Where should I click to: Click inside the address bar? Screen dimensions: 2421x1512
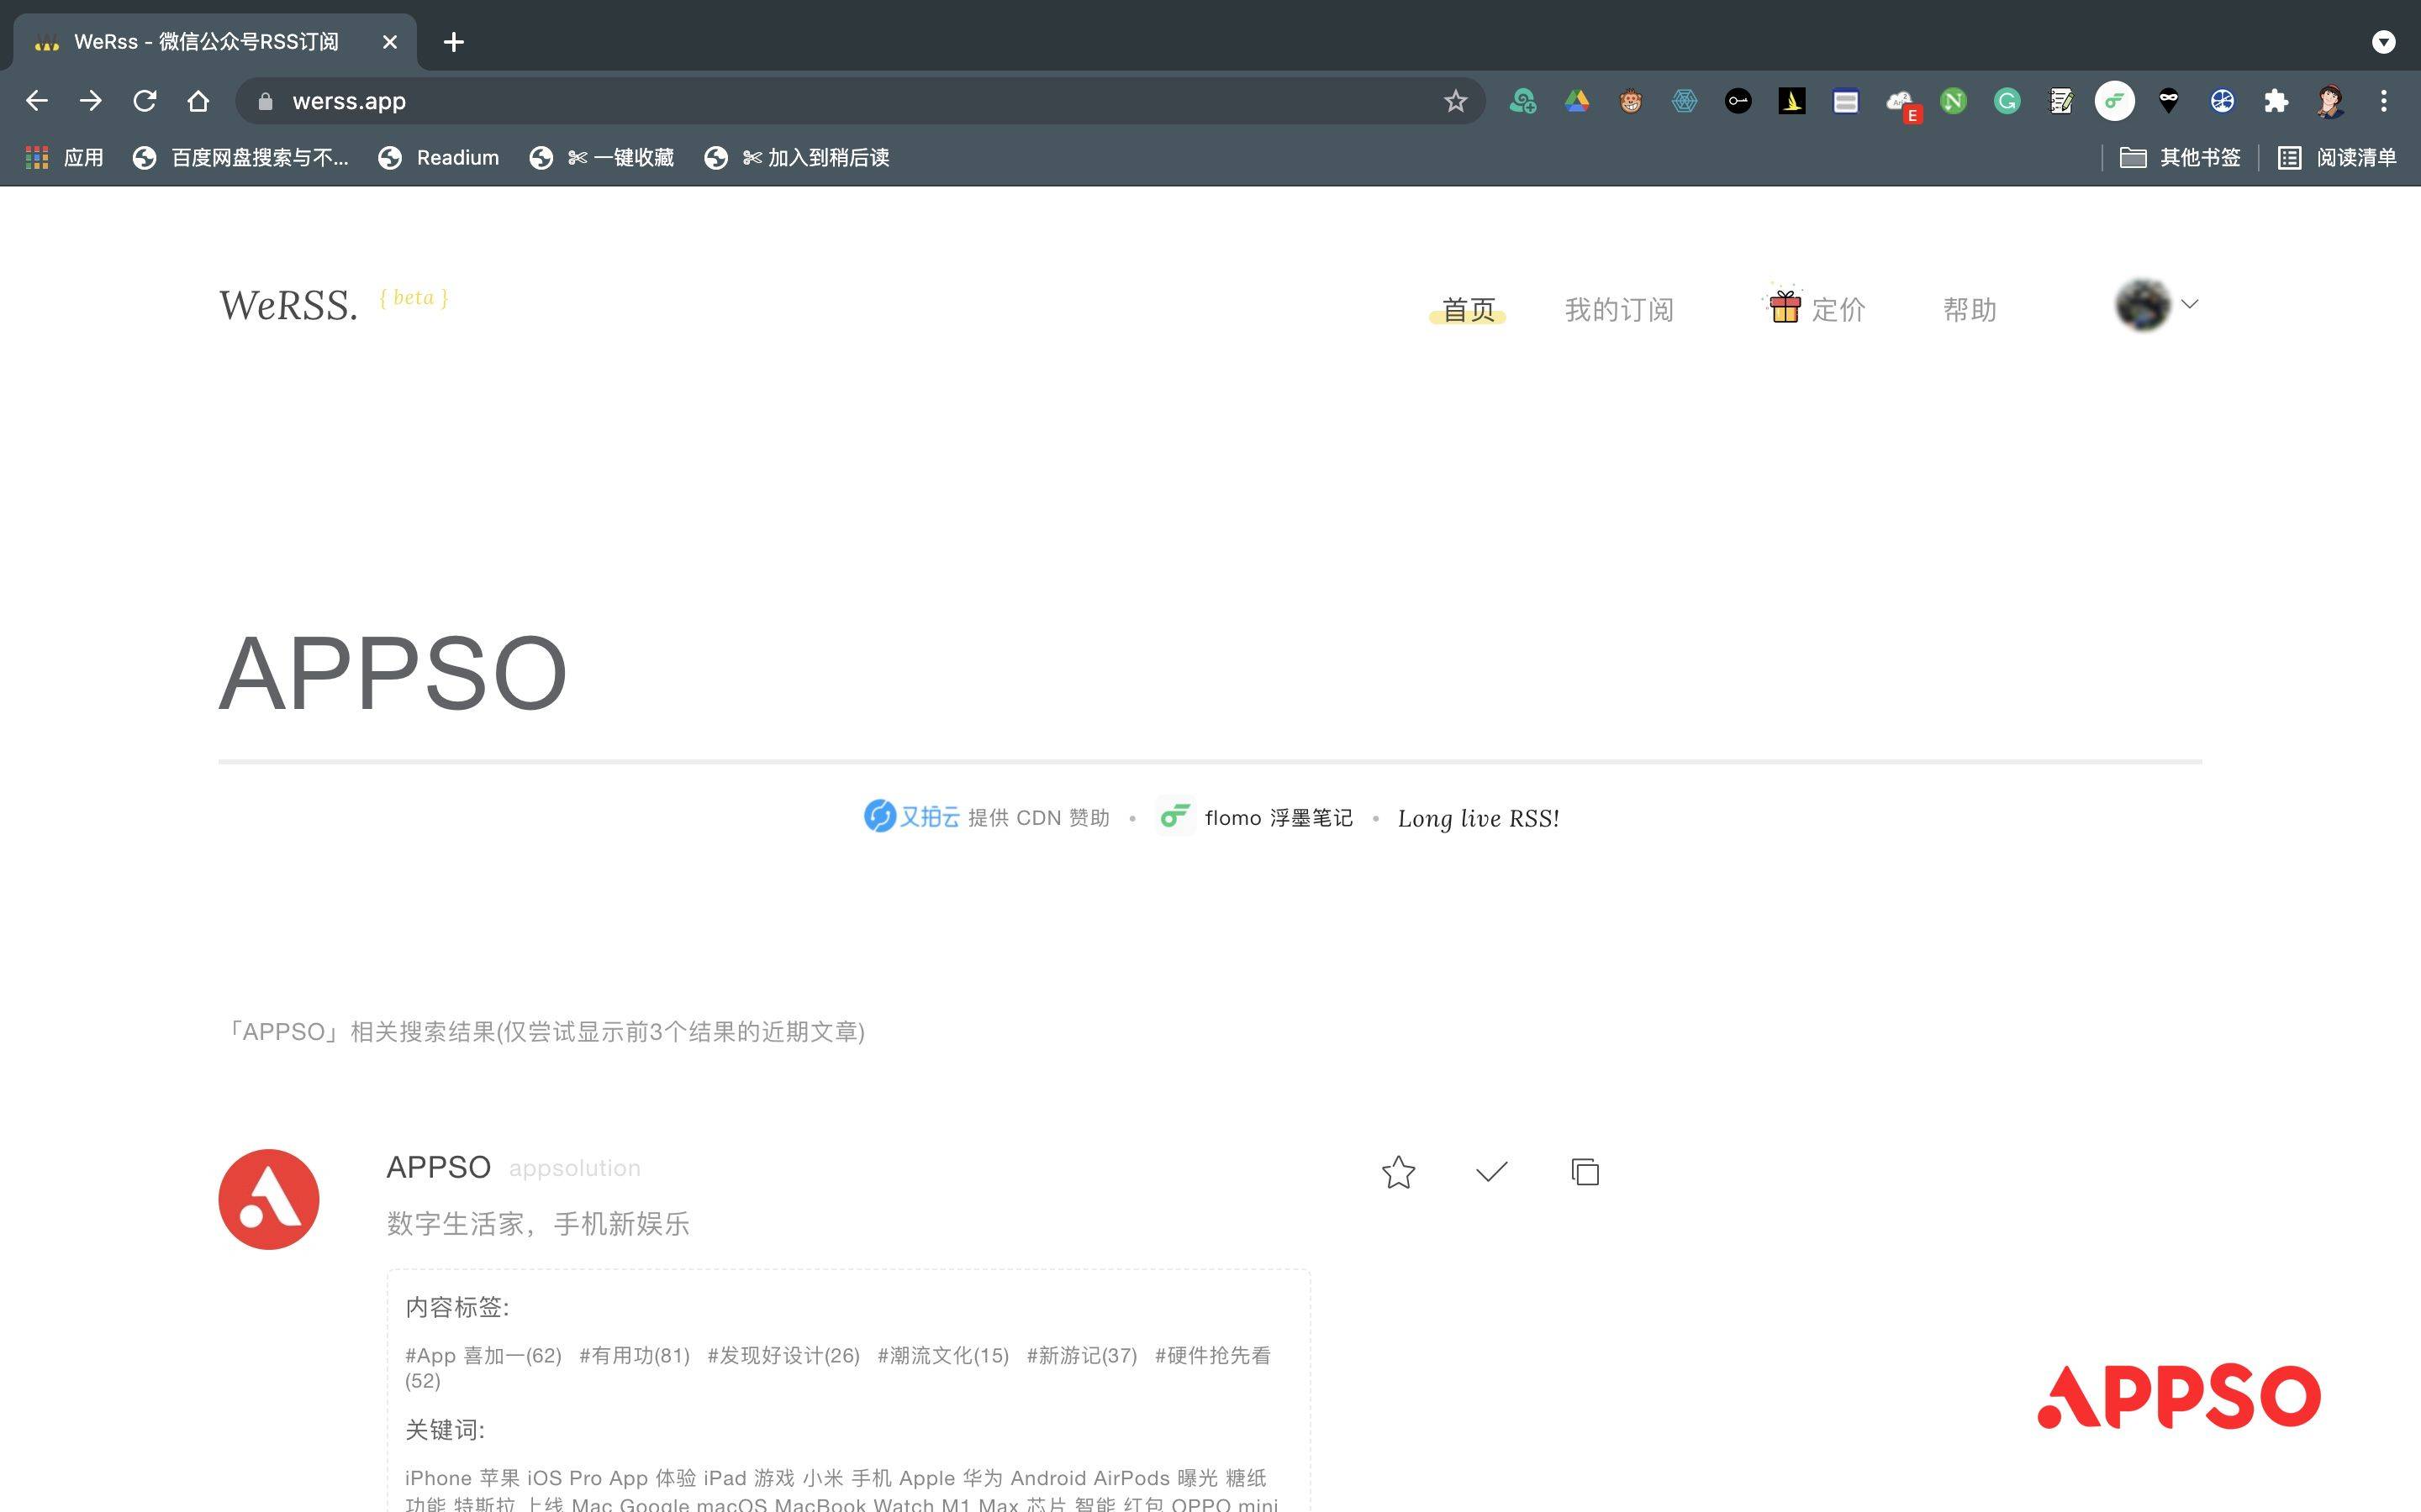tap(700, 101)
